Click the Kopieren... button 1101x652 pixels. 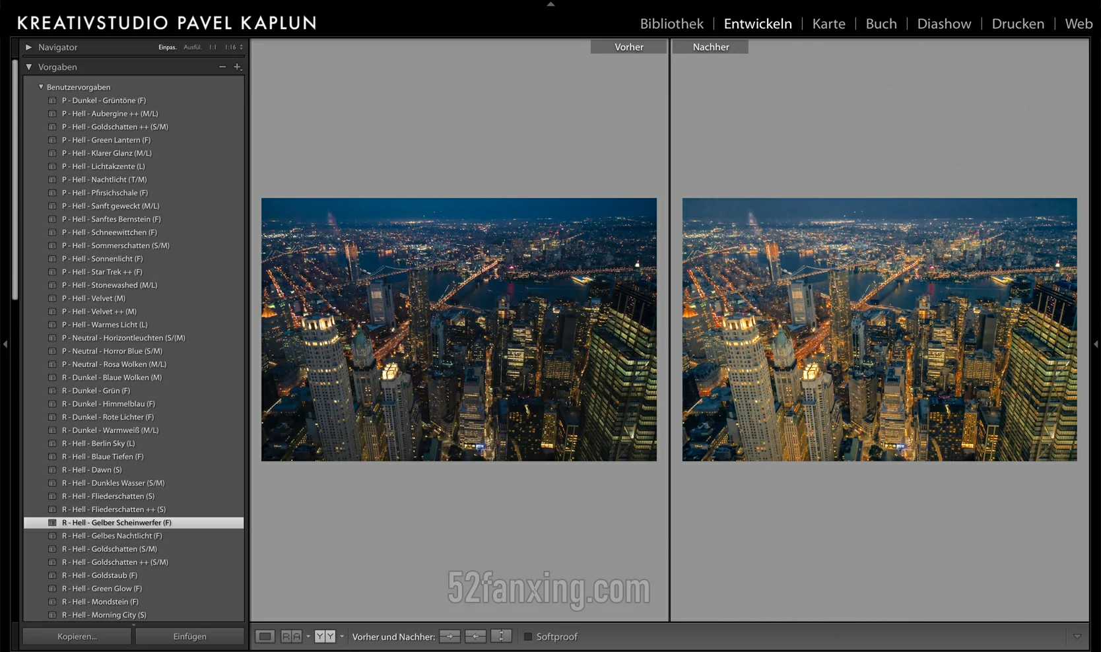77,636
